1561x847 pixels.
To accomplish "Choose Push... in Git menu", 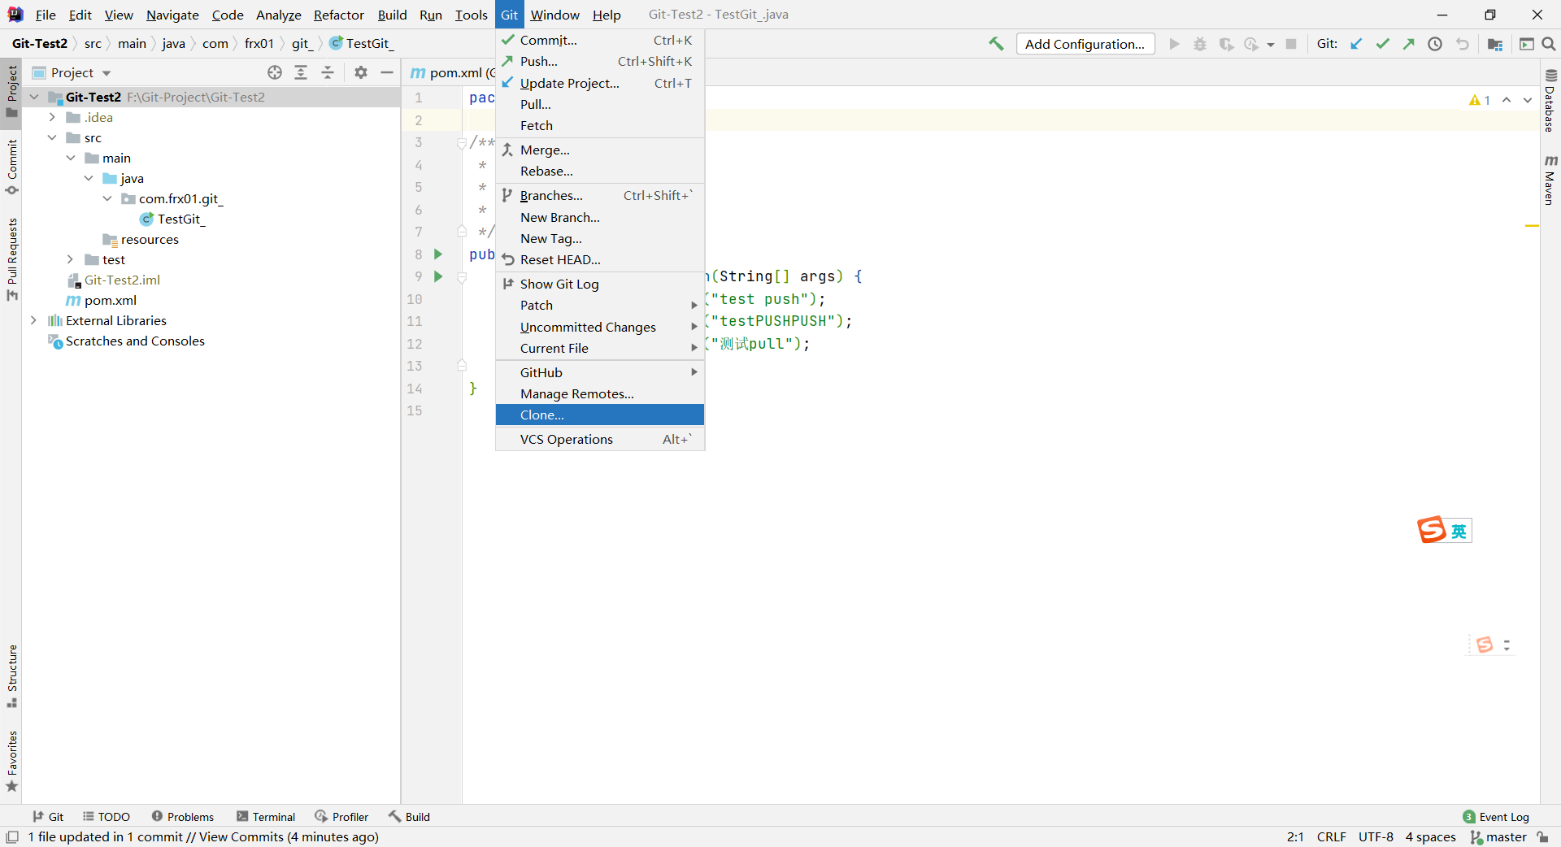I will coord(600,61).
